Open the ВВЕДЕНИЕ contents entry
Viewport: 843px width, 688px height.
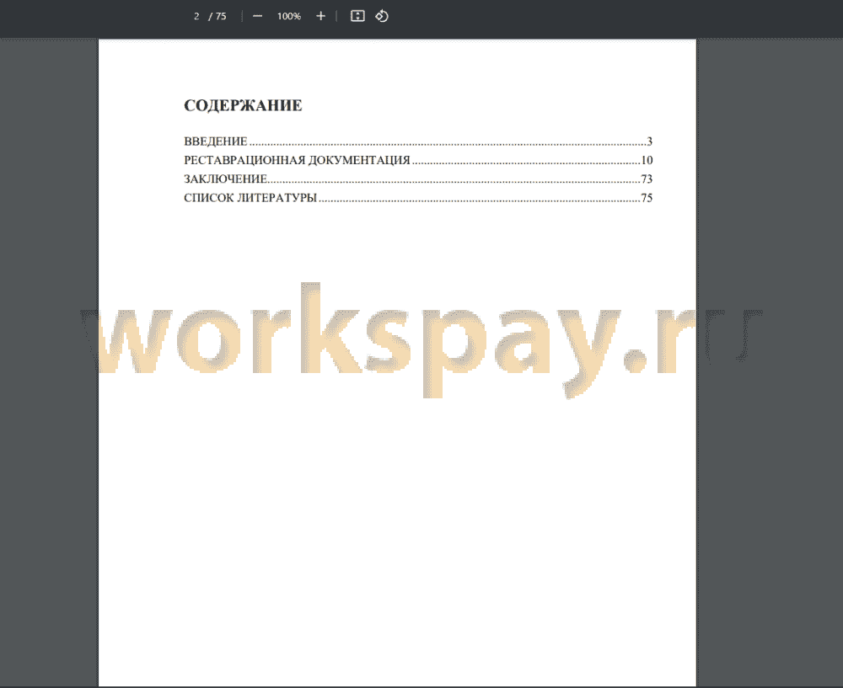418,141
